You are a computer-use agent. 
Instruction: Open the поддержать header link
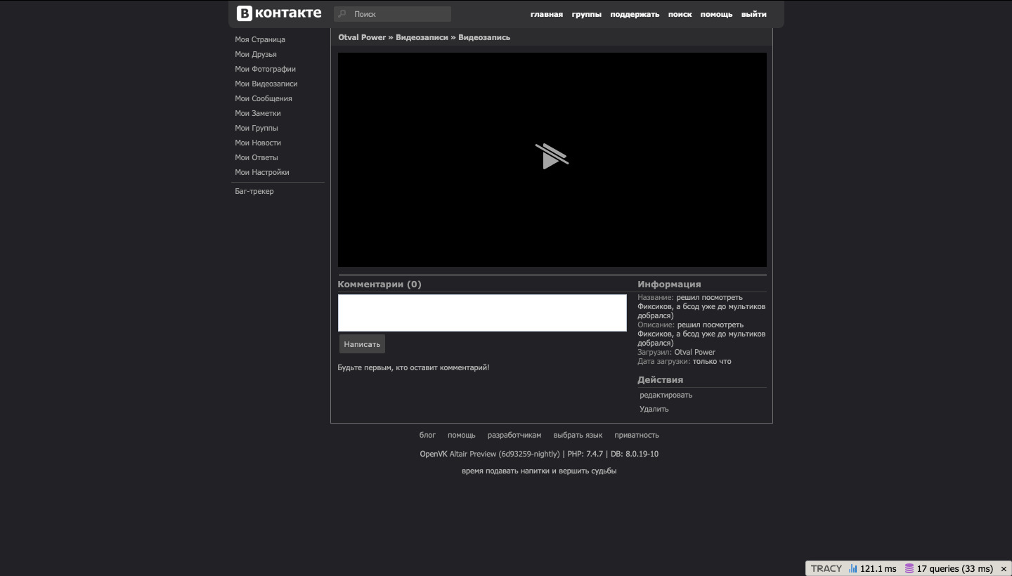click(x=635, y=14)
